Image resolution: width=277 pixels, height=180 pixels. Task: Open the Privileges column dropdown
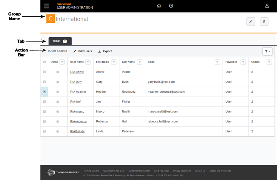coord(243,62)
